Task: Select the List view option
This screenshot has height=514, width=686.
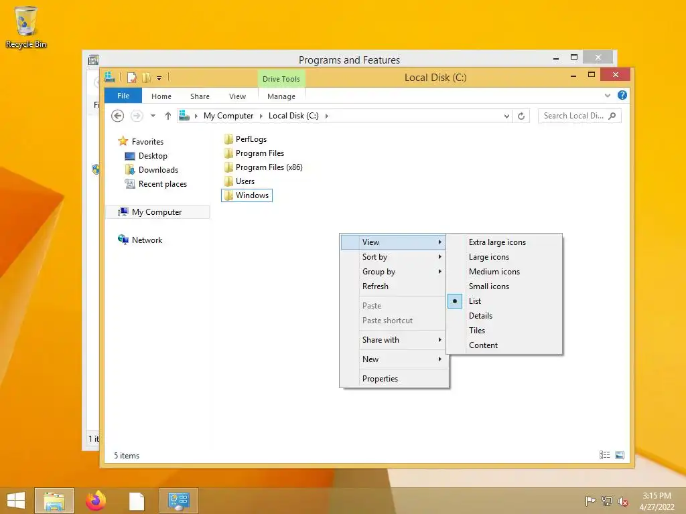Action: pos(504,301)
